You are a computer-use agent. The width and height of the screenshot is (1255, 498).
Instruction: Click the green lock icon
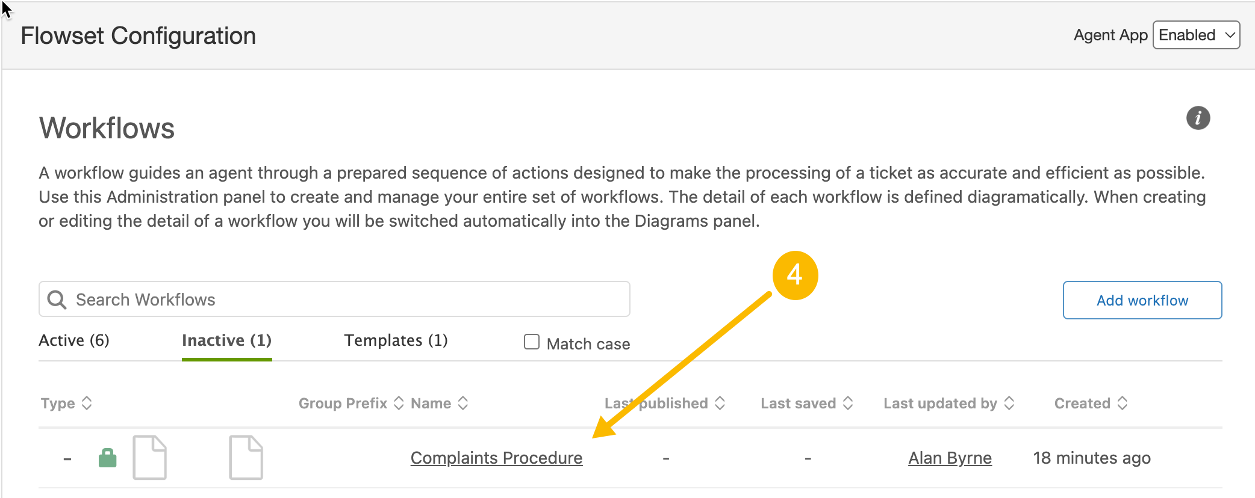point(107,458)
